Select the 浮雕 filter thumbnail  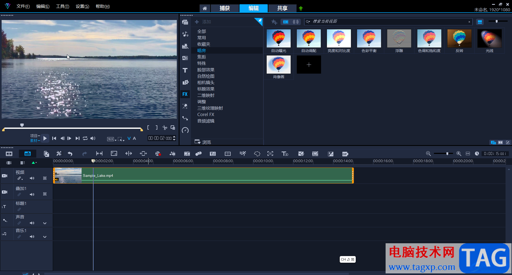tap(399, 38)
